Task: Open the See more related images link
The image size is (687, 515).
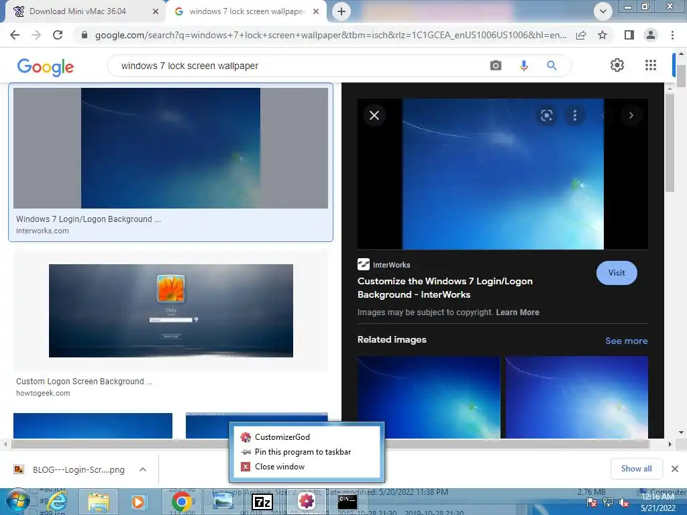Action: pos(626,341)
